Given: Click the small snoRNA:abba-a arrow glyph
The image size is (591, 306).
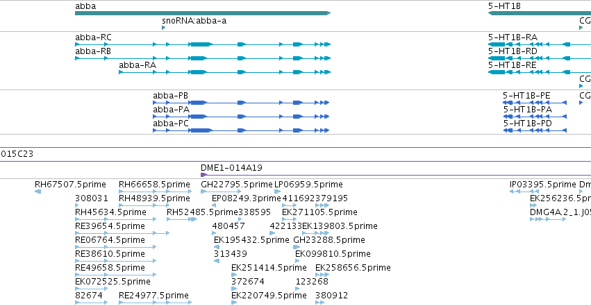Looking at the screenshot, I should coord(164,28).
